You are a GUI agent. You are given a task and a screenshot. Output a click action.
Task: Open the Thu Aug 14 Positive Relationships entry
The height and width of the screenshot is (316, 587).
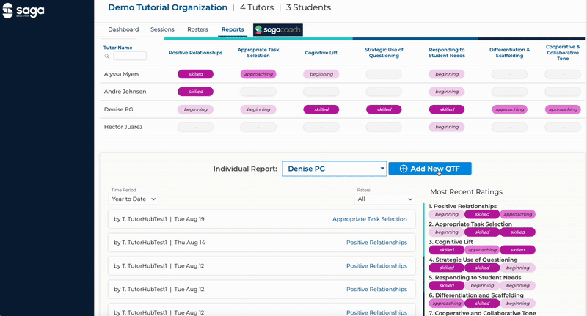pyautogui.click(x=262, y=243)
